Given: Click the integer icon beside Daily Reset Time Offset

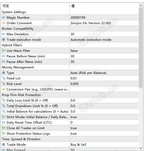Looking at the screenshot, I should [x=3, y=123].
